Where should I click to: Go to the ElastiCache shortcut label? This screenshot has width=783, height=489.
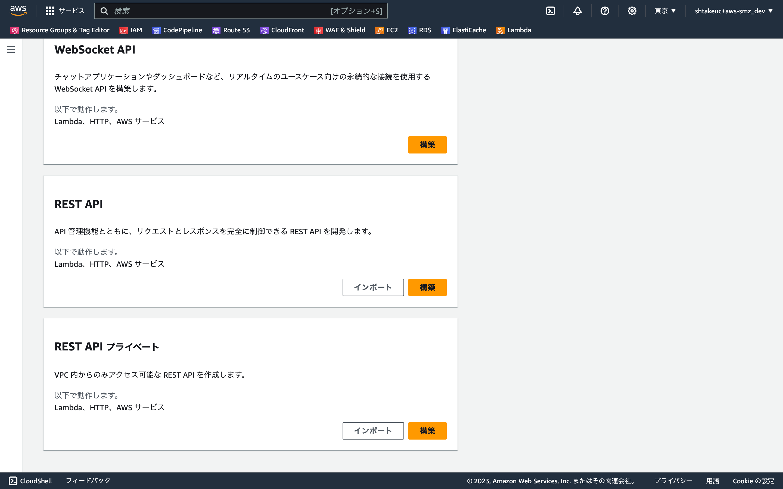[x=469, y=30]
